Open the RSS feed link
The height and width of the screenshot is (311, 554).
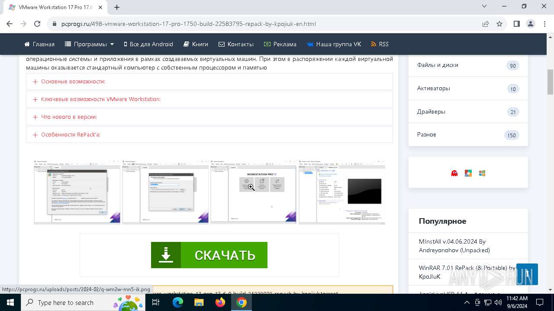(x=380, y=44)
